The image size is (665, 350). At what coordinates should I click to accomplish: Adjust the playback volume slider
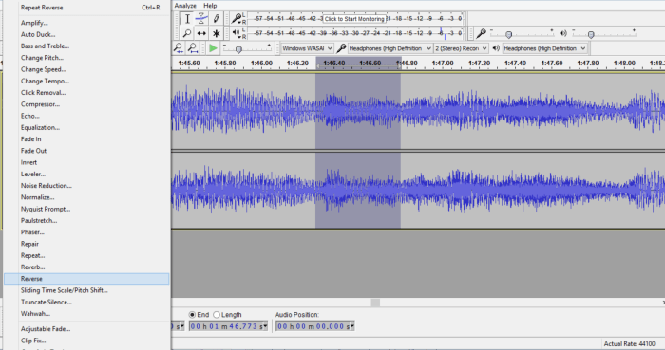[x=591, y=35]
